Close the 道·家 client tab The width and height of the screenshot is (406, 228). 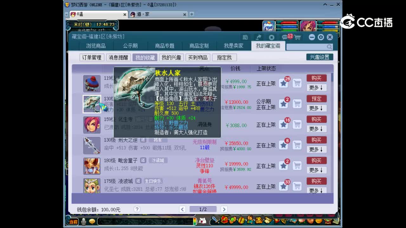[x=185, y=15]
